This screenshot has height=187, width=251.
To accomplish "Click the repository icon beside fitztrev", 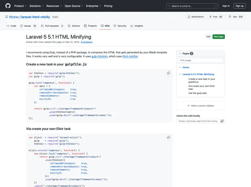I will 7,17.
